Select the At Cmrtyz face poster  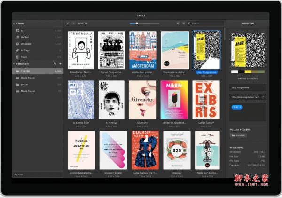point(111,100)
